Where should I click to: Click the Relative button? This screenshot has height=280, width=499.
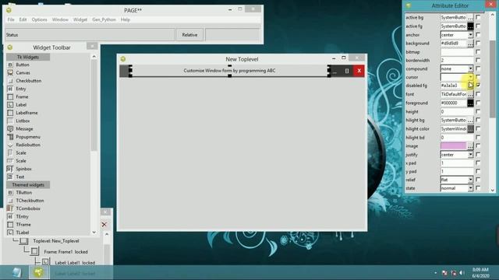[x=189, y=35]
